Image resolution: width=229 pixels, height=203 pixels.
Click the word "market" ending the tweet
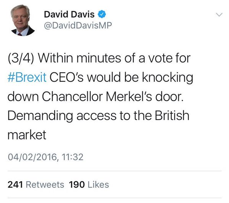coord(27,135)
